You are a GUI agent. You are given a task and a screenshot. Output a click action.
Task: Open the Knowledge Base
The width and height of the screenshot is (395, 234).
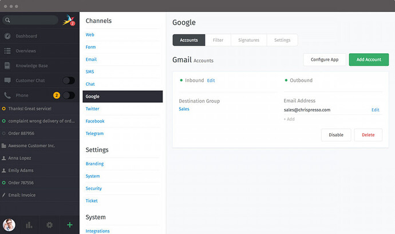31,66
